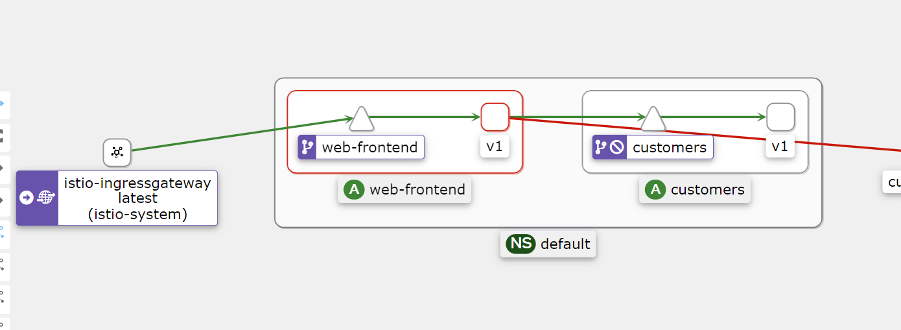
Task: Select the customers service triangle node
Action: click(x=653, y=119)
